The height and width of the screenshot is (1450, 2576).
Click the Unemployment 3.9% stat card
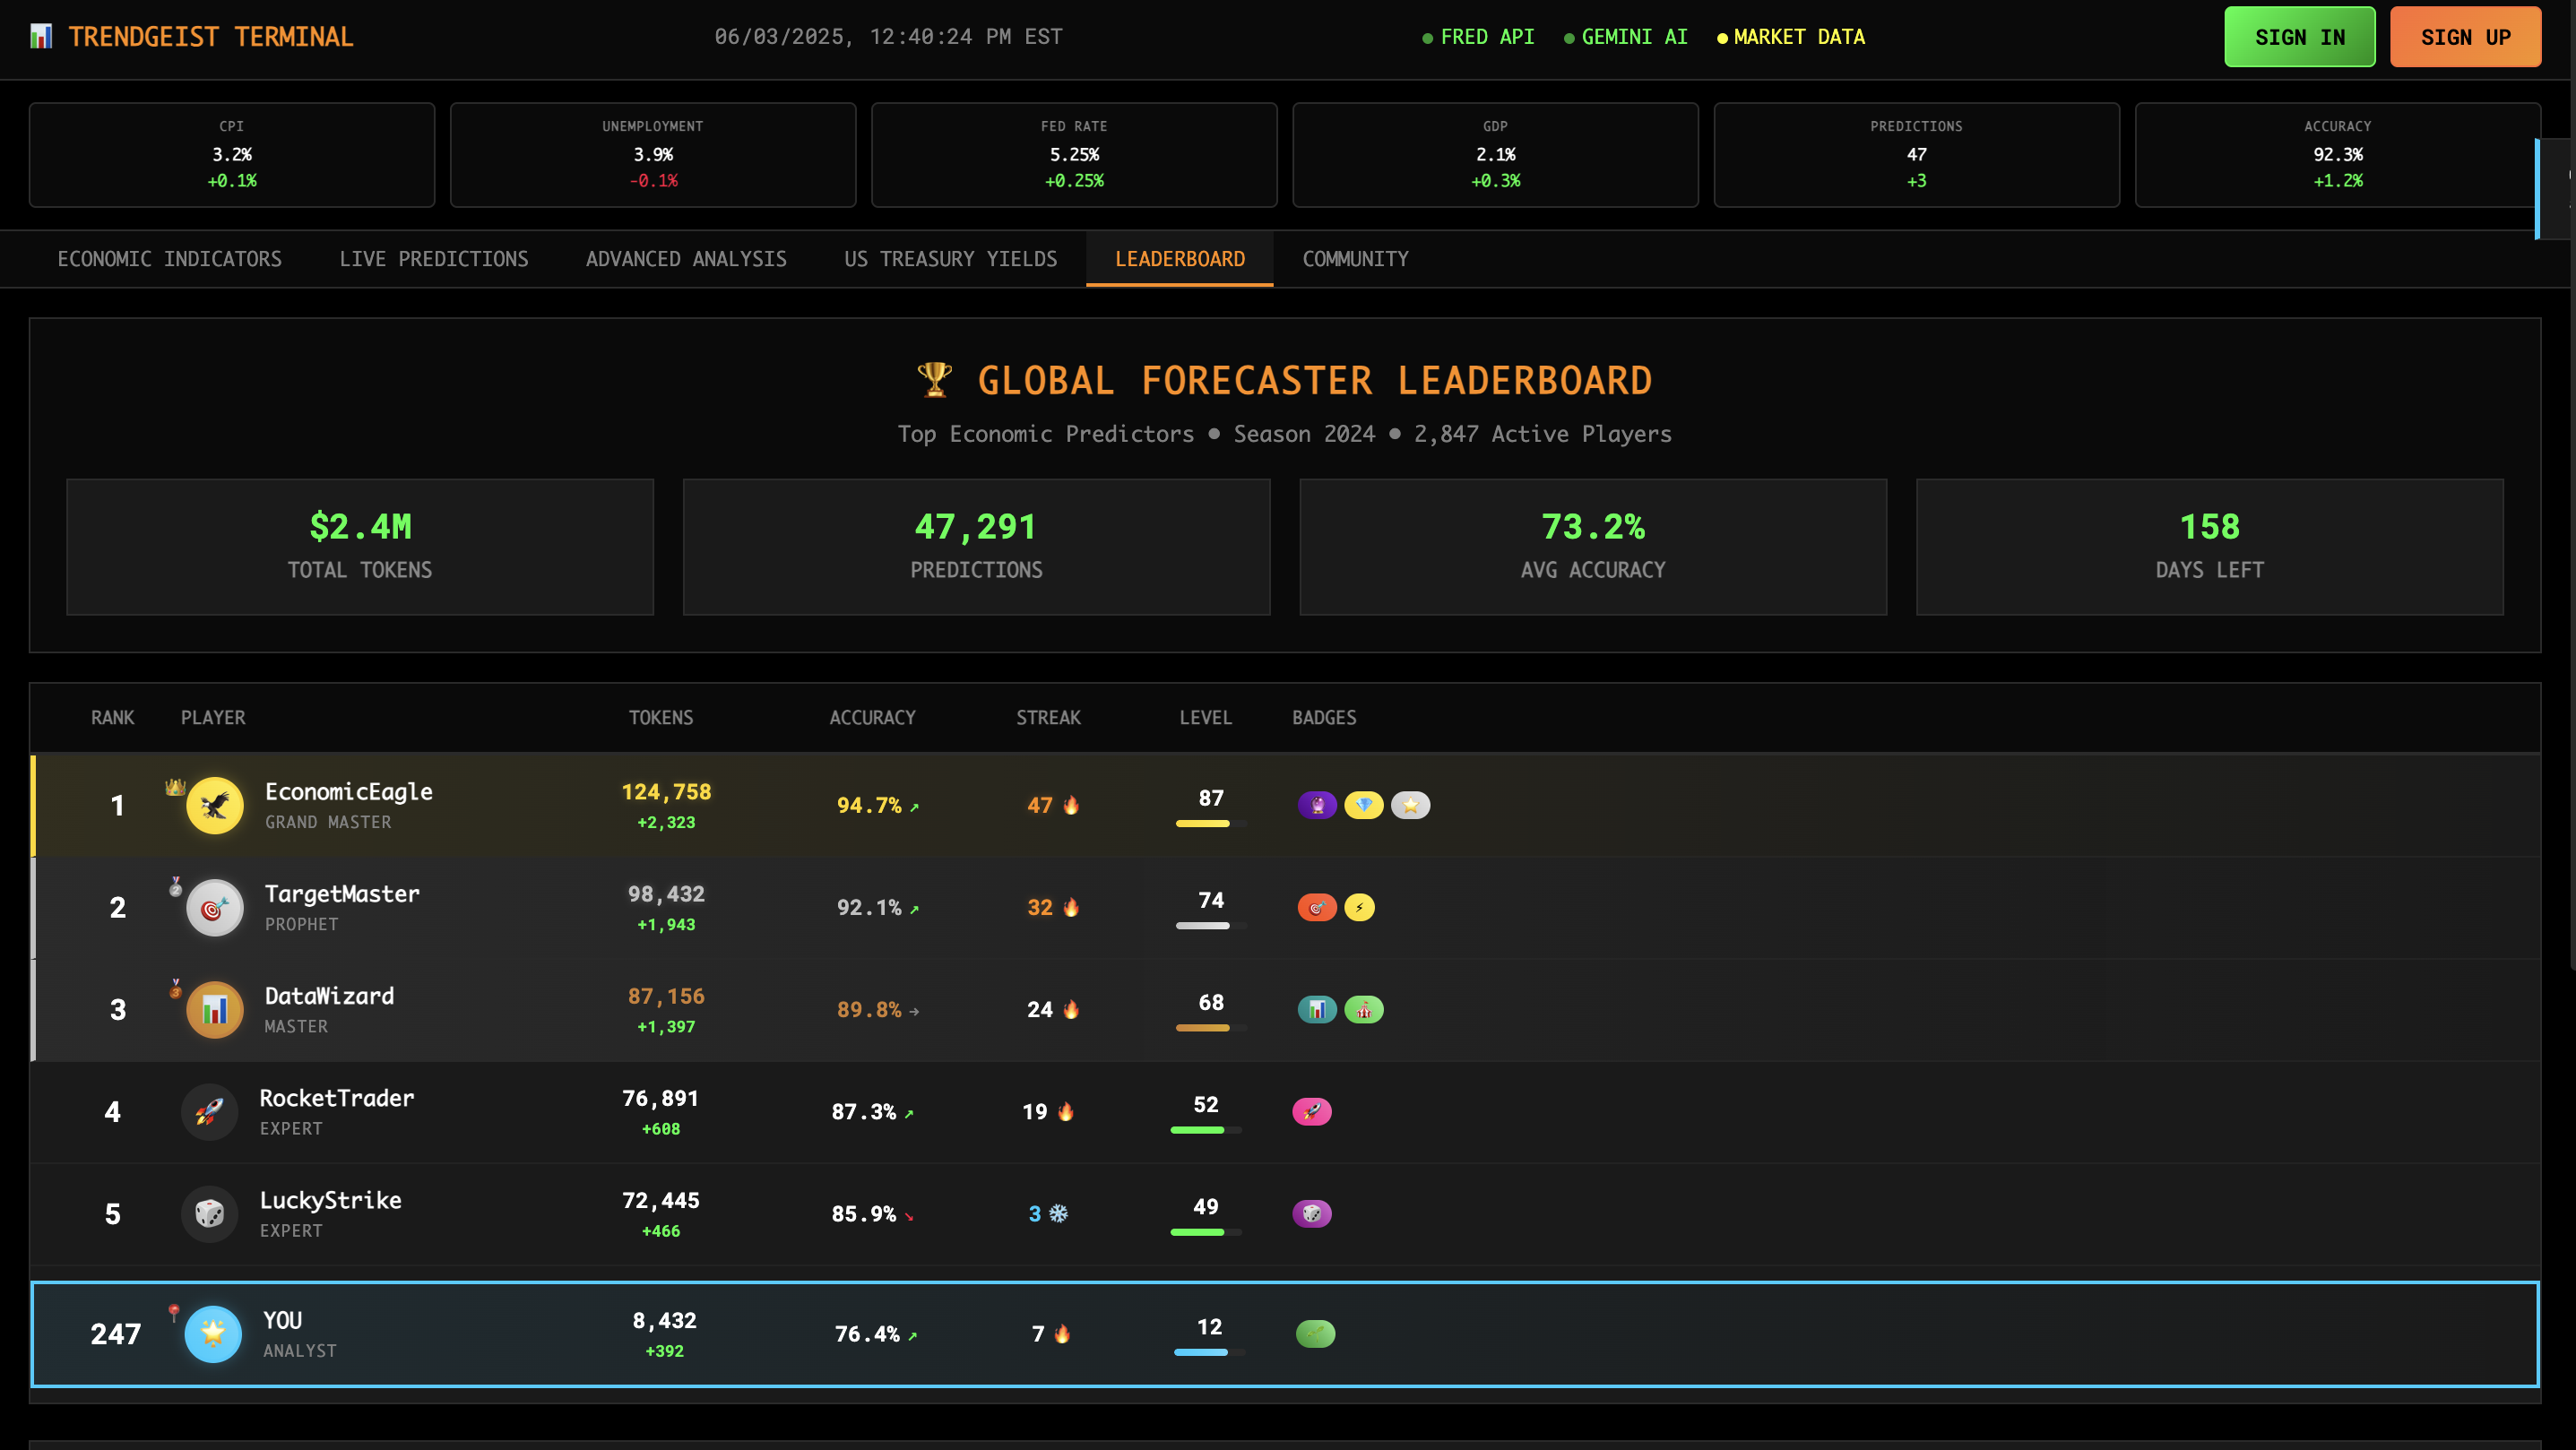[x=653, y=155]
